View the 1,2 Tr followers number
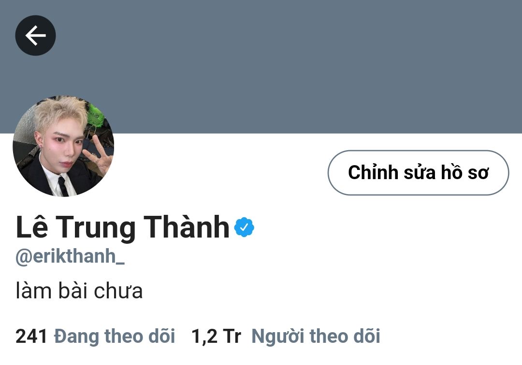 tap(216, 336)
